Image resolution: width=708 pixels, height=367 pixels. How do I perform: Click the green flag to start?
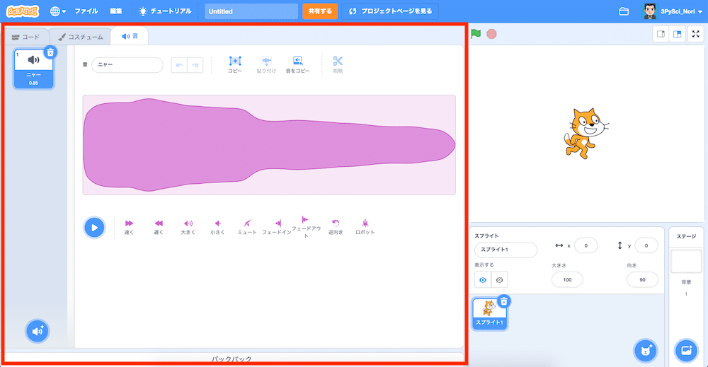(476, 34)
